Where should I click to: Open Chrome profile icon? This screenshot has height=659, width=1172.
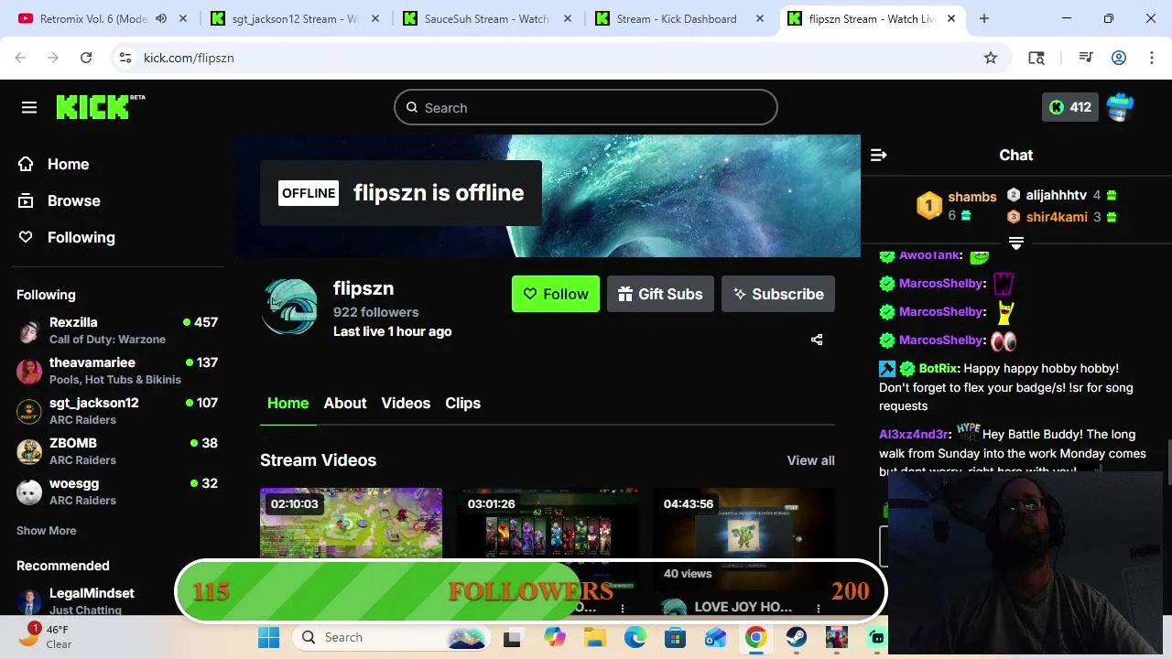click(1119, 58)
